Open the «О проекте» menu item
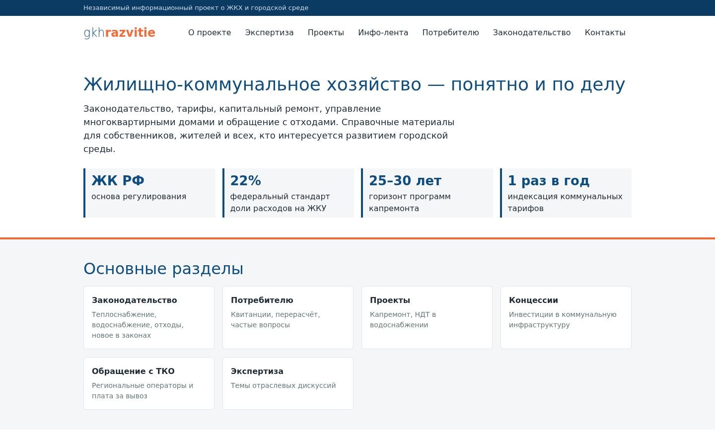Viewport: 715px width, 447px height. pyautogui.click(x=210, y=33)
